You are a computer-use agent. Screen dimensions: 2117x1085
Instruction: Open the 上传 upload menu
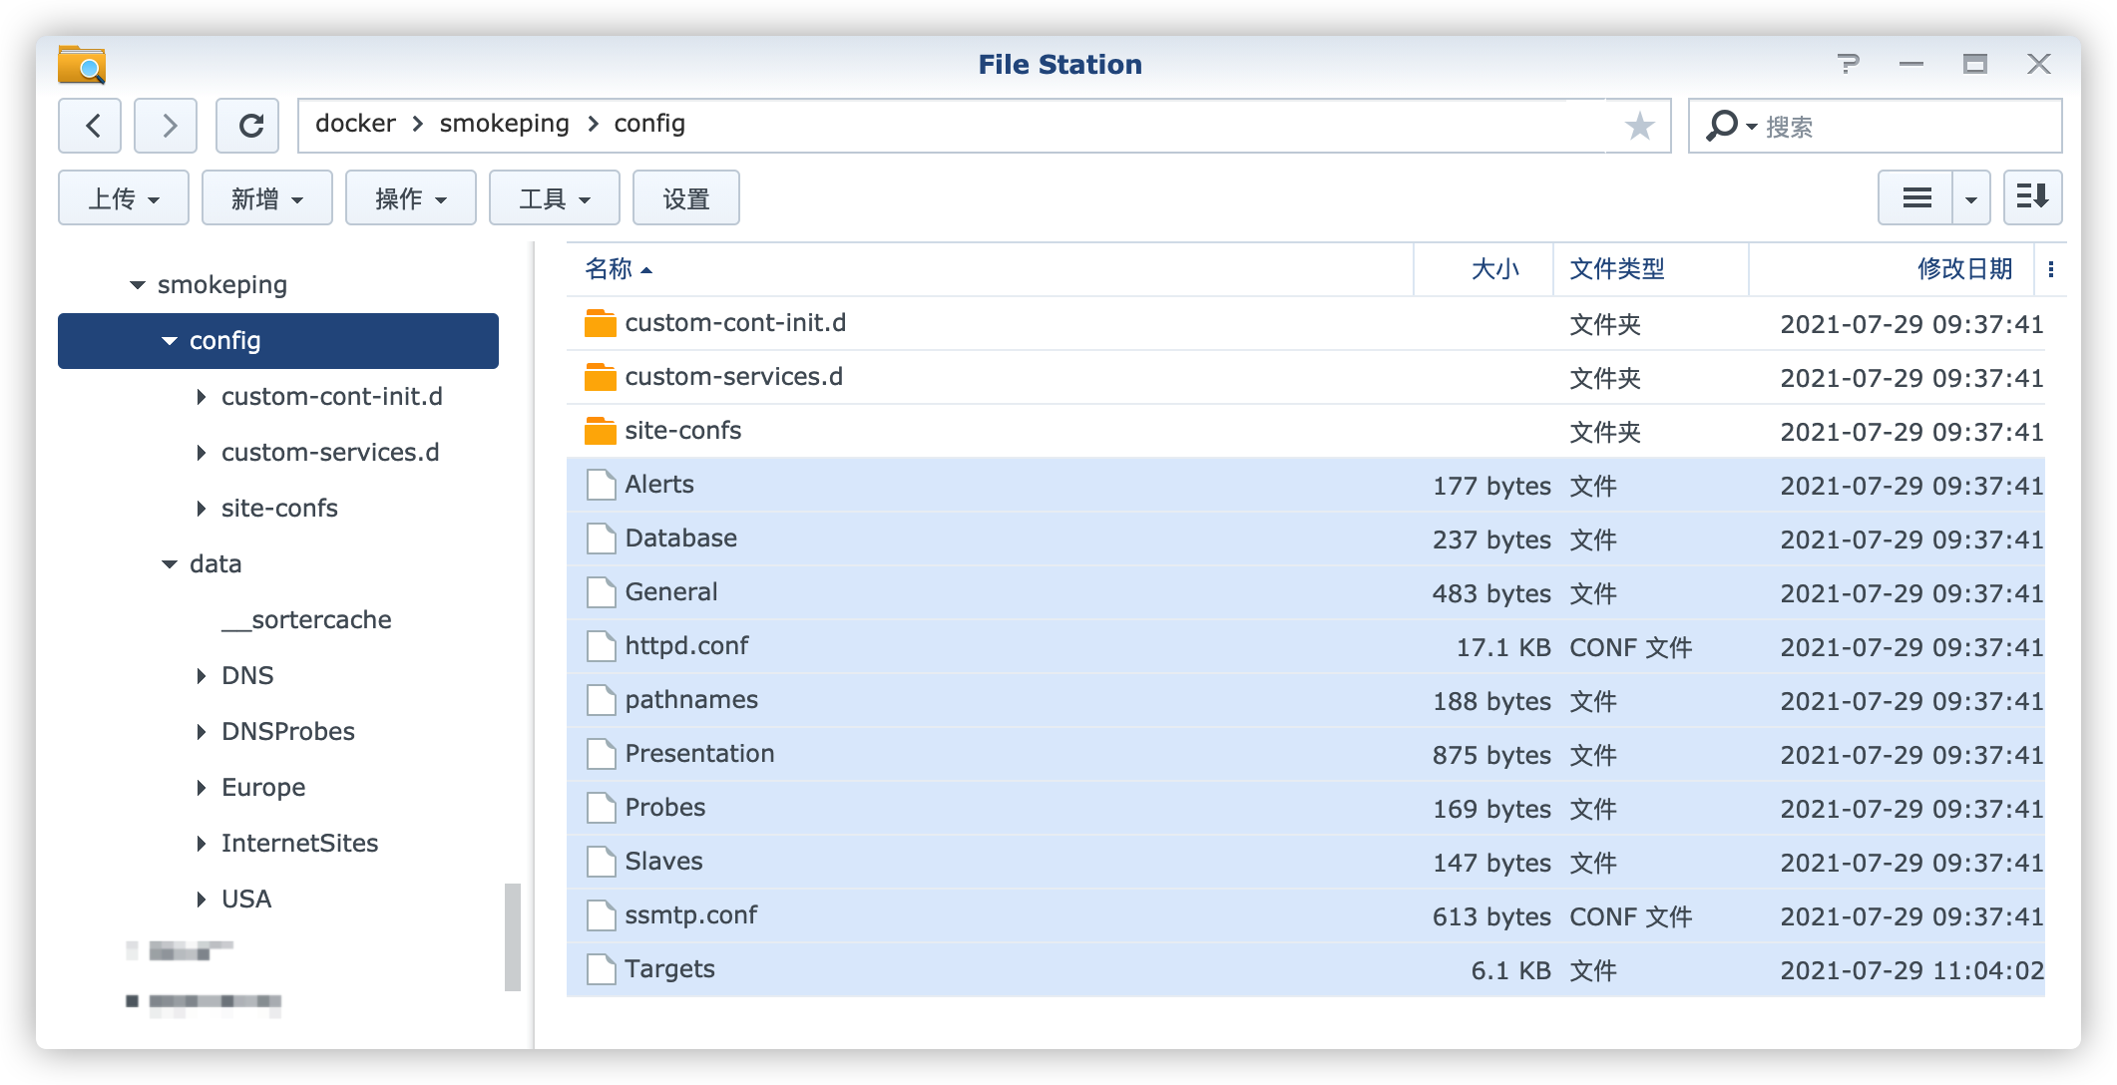coord(124,198)
